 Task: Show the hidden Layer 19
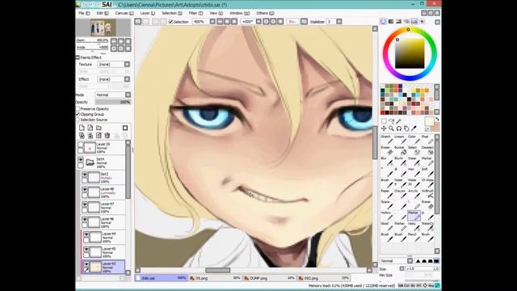pyautogui.click(x=81, y=145)
